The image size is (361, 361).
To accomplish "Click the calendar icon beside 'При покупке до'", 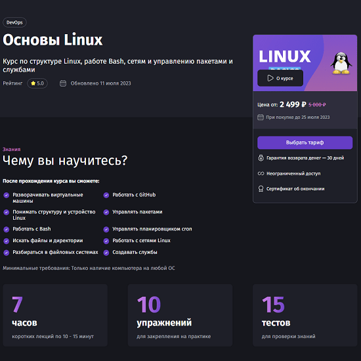I will (261, 117).
